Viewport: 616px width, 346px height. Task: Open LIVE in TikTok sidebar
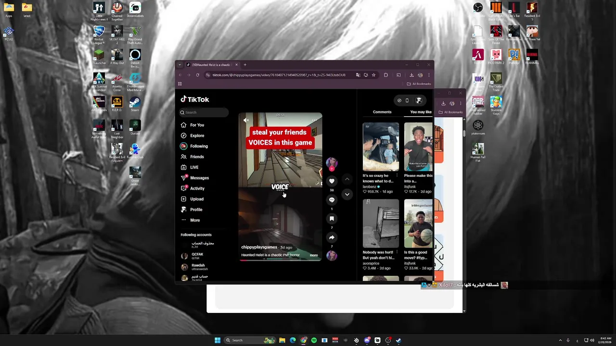[x=190, y=167]
